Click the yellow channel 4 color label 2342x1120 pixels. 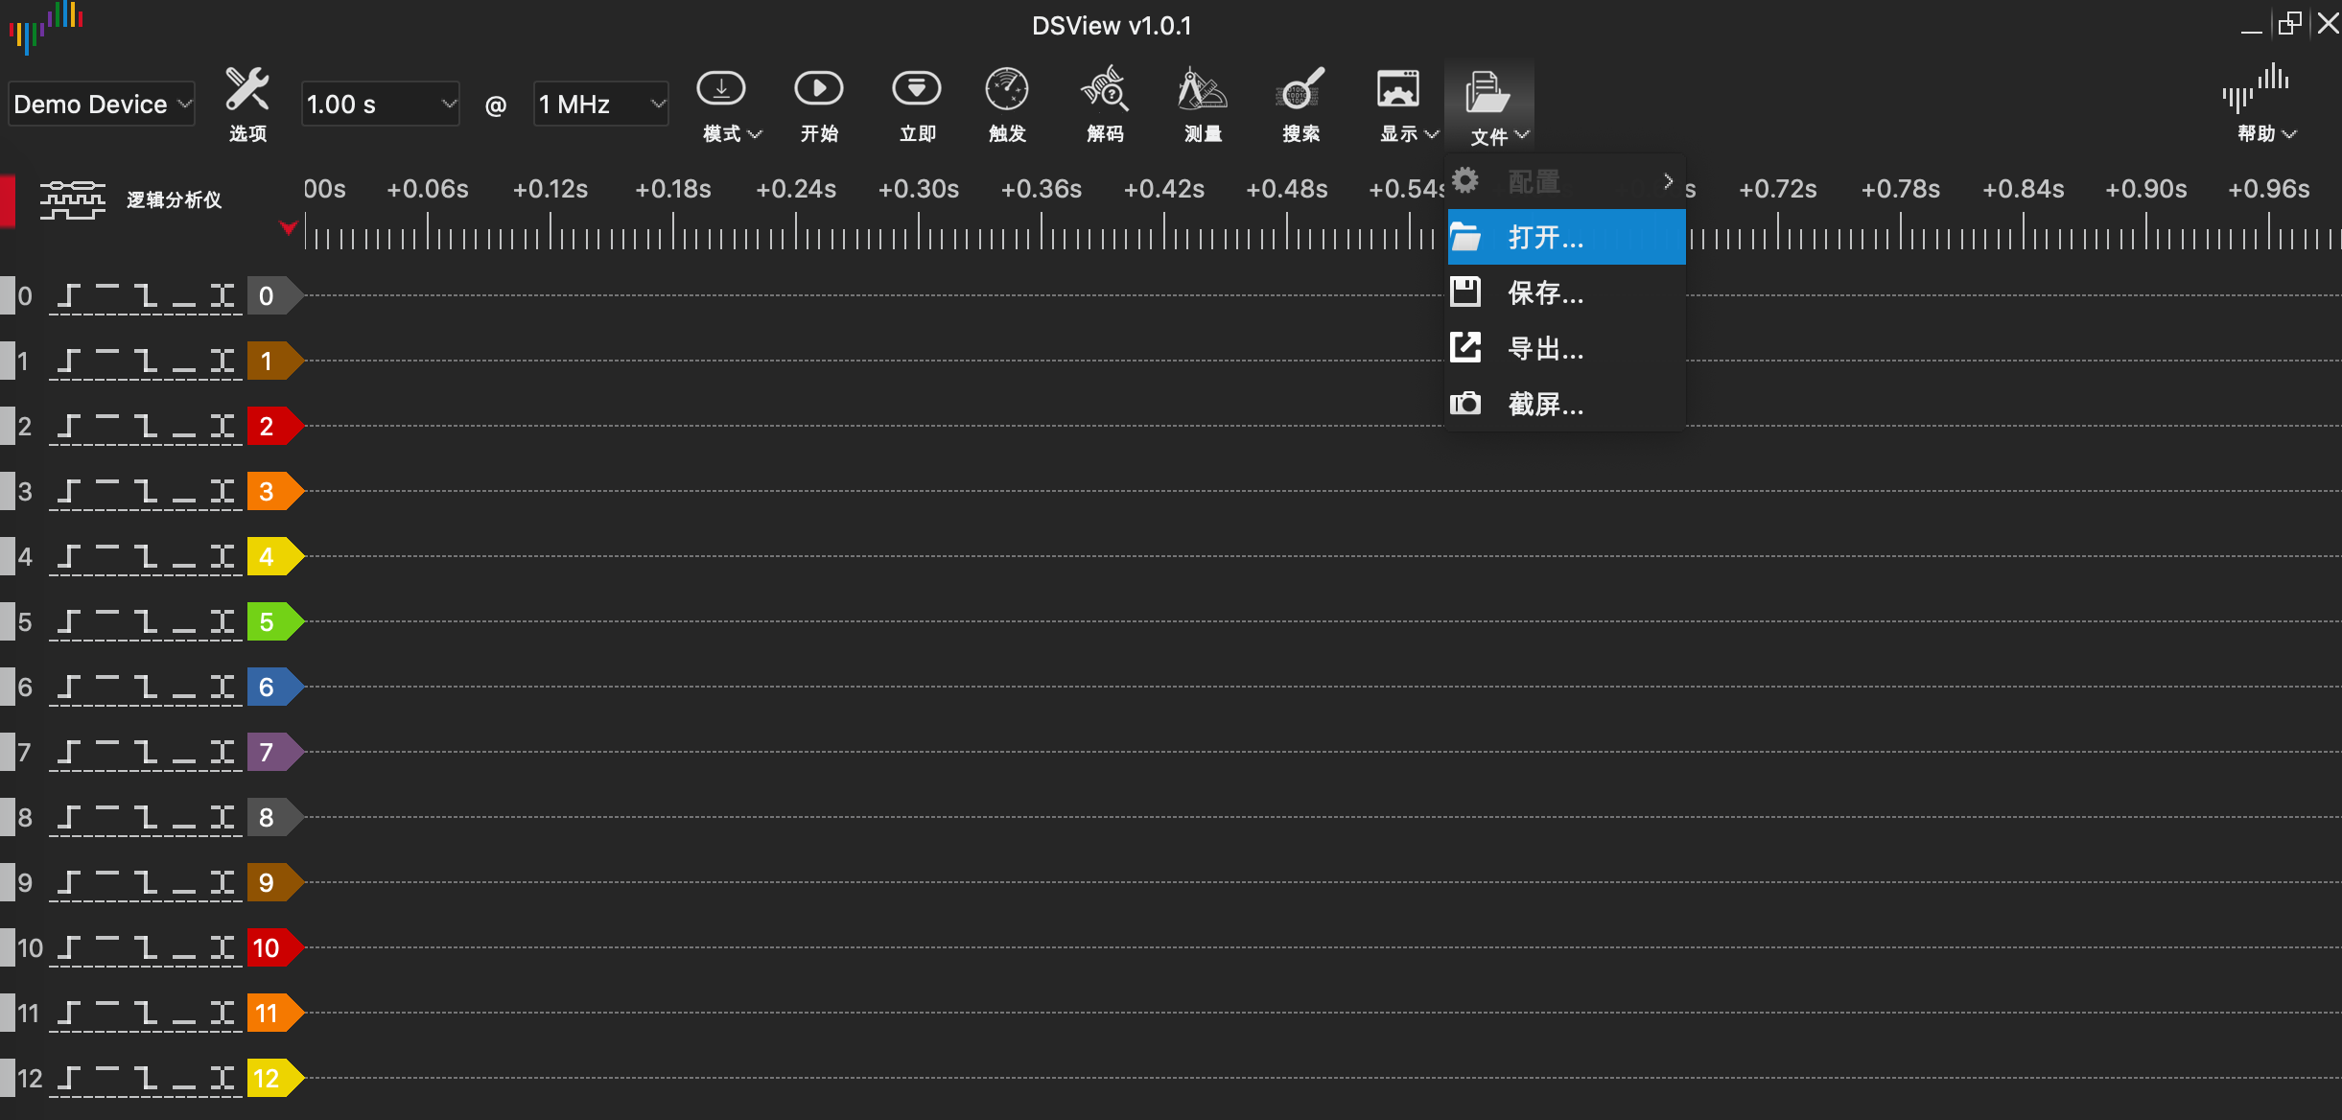(x=269, y=556)
